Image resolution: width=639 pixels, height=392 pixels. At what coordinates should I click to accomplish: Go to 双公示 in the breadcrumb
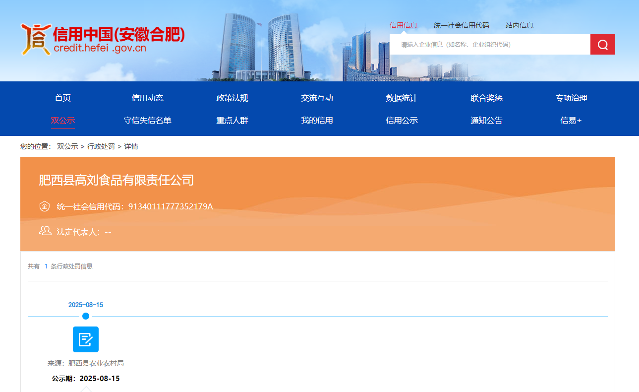point(67,146)
